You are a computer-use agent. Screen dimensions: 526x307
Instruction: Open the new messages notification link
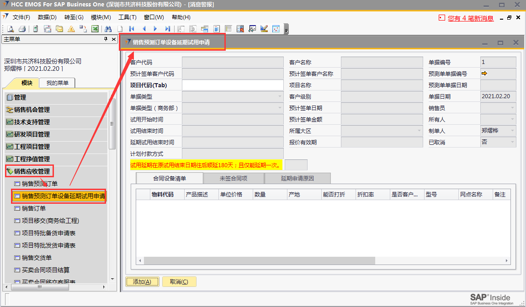(x=470, y=18)
